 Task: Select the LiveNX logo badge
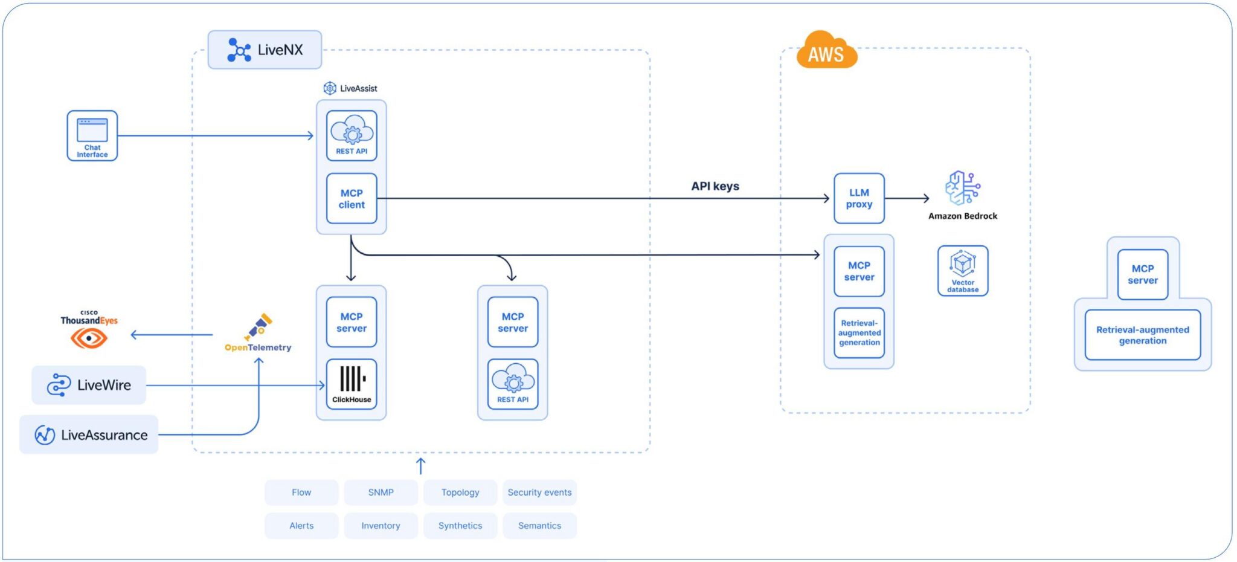pos(265,50)
